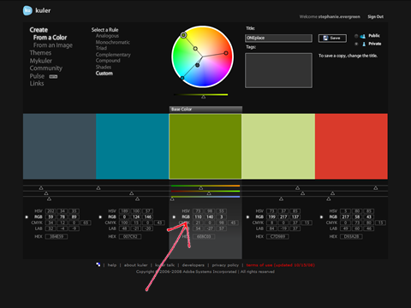Viewport: 411px width, 308px height.
Task: Open the privacy policy link
Action: (225, 265)
